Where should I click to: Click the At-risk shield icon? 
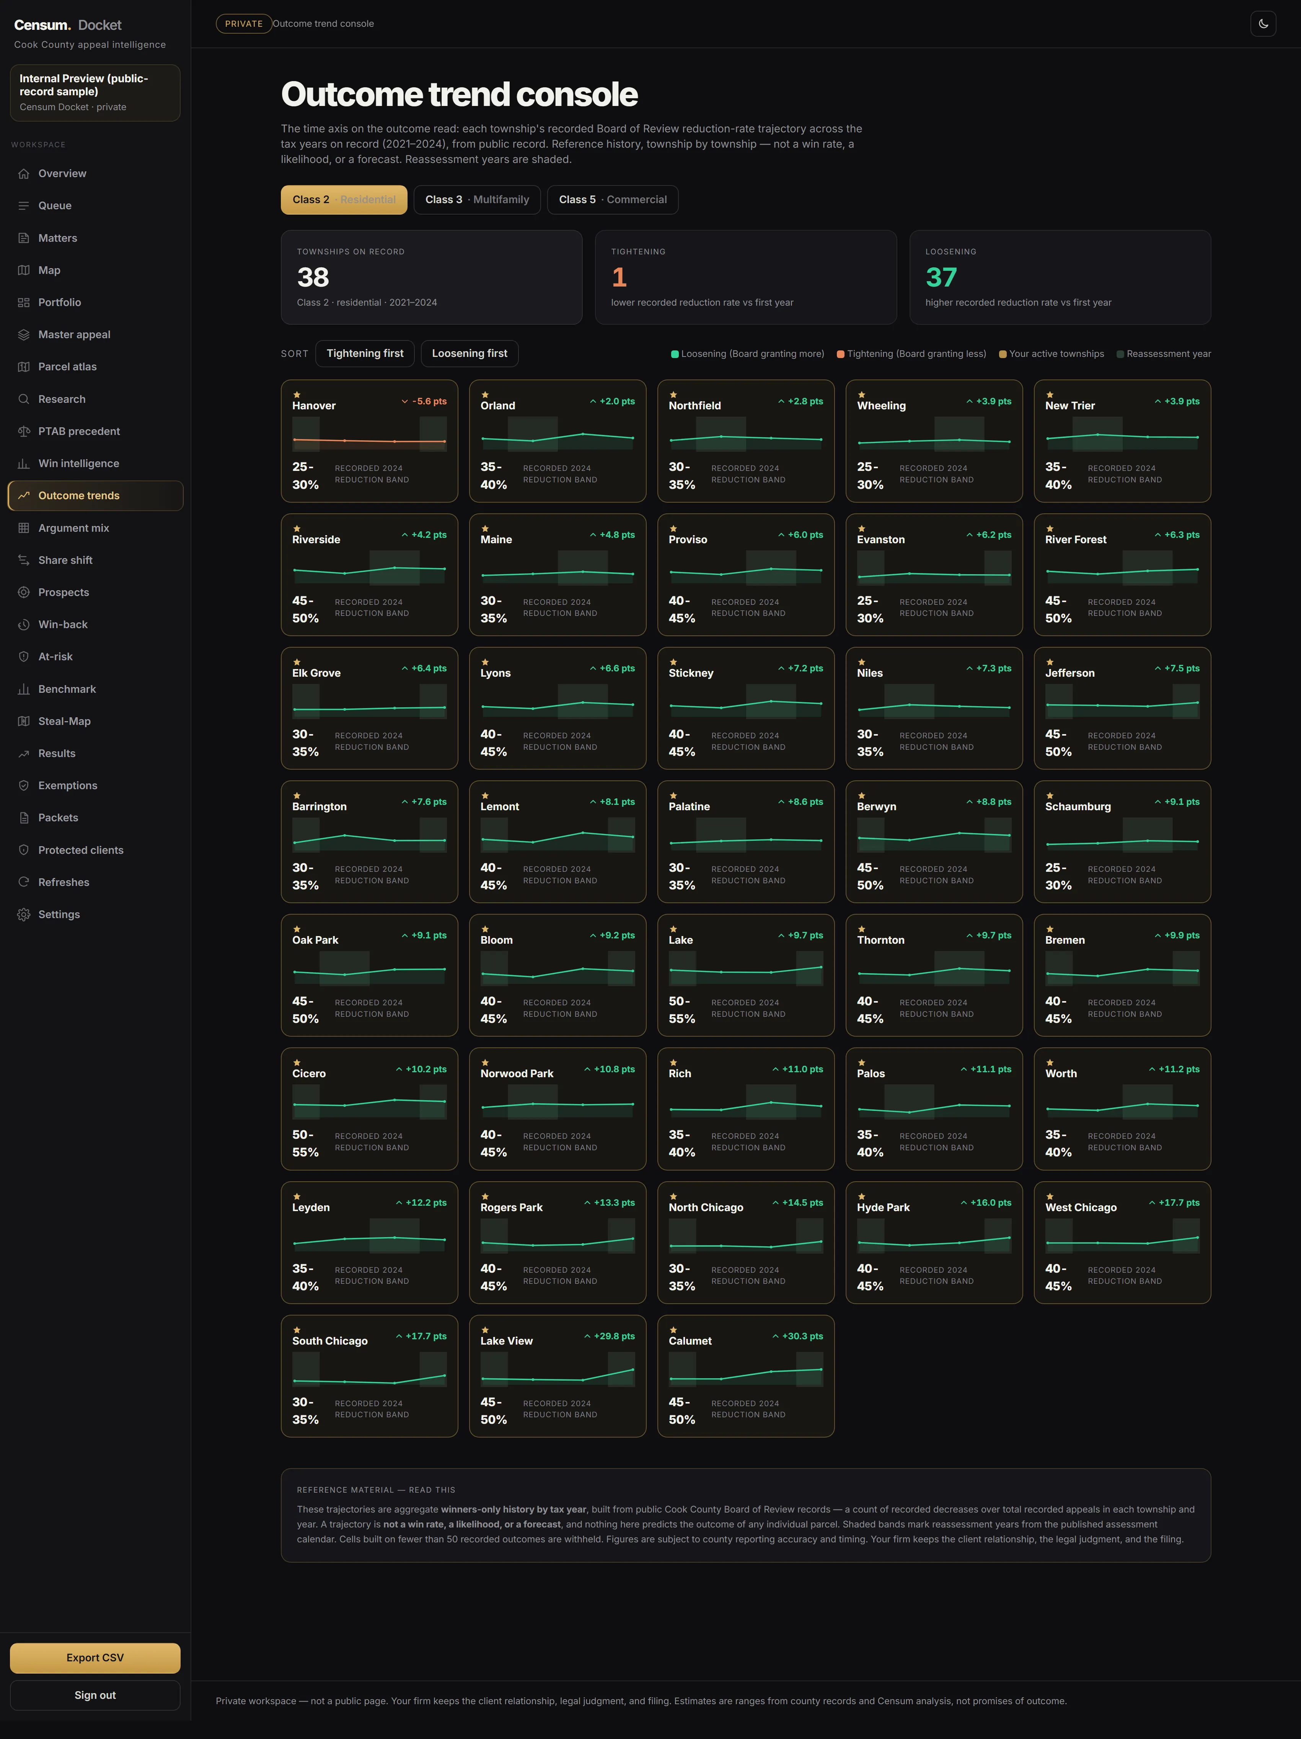(x=24, y=657)
